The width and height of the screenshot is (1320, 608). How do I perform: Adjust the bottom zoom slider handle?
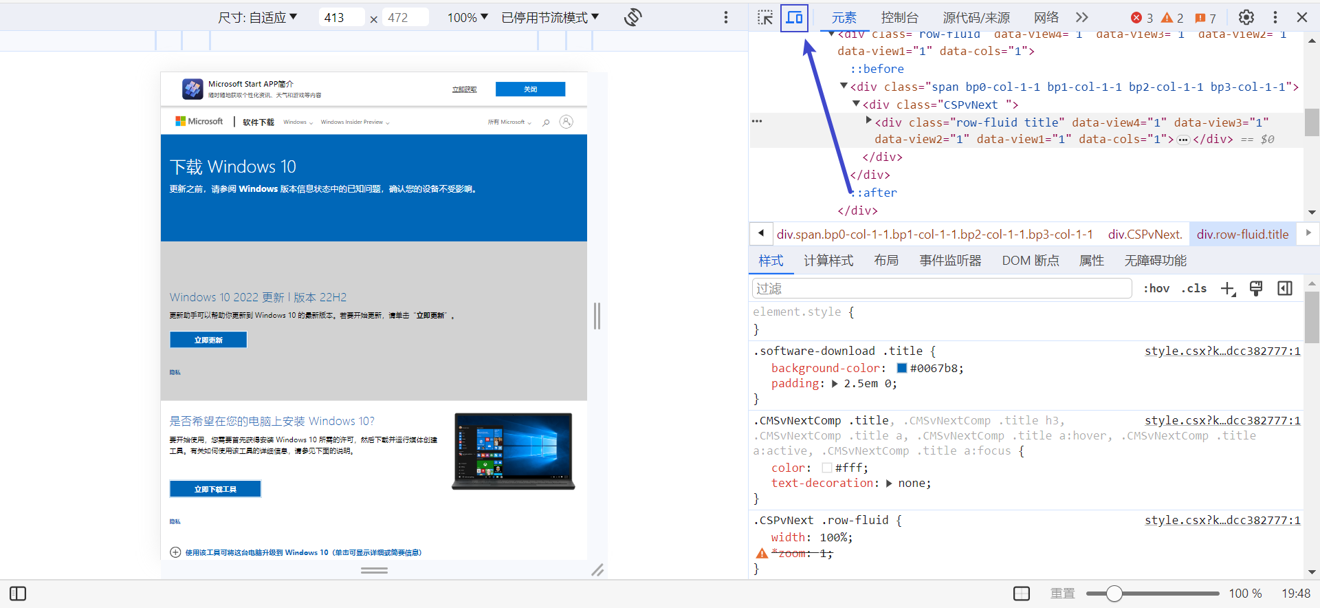pyautogui.click(x=1114, y=594)
